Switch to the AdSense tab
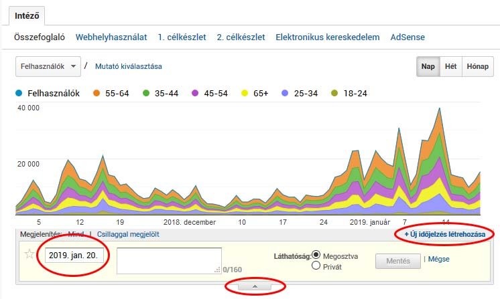The height and width of the screenshot is (299, 500). pyautogui.click(x=408, y=37)
